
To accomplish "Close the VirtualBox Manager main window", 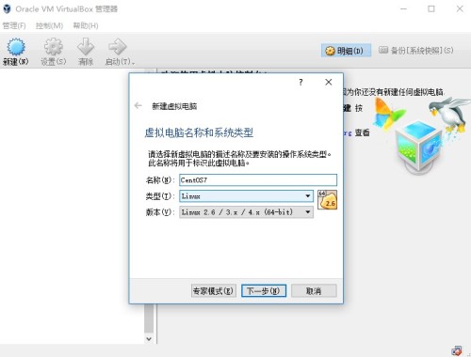I will (x=460, y=9).
